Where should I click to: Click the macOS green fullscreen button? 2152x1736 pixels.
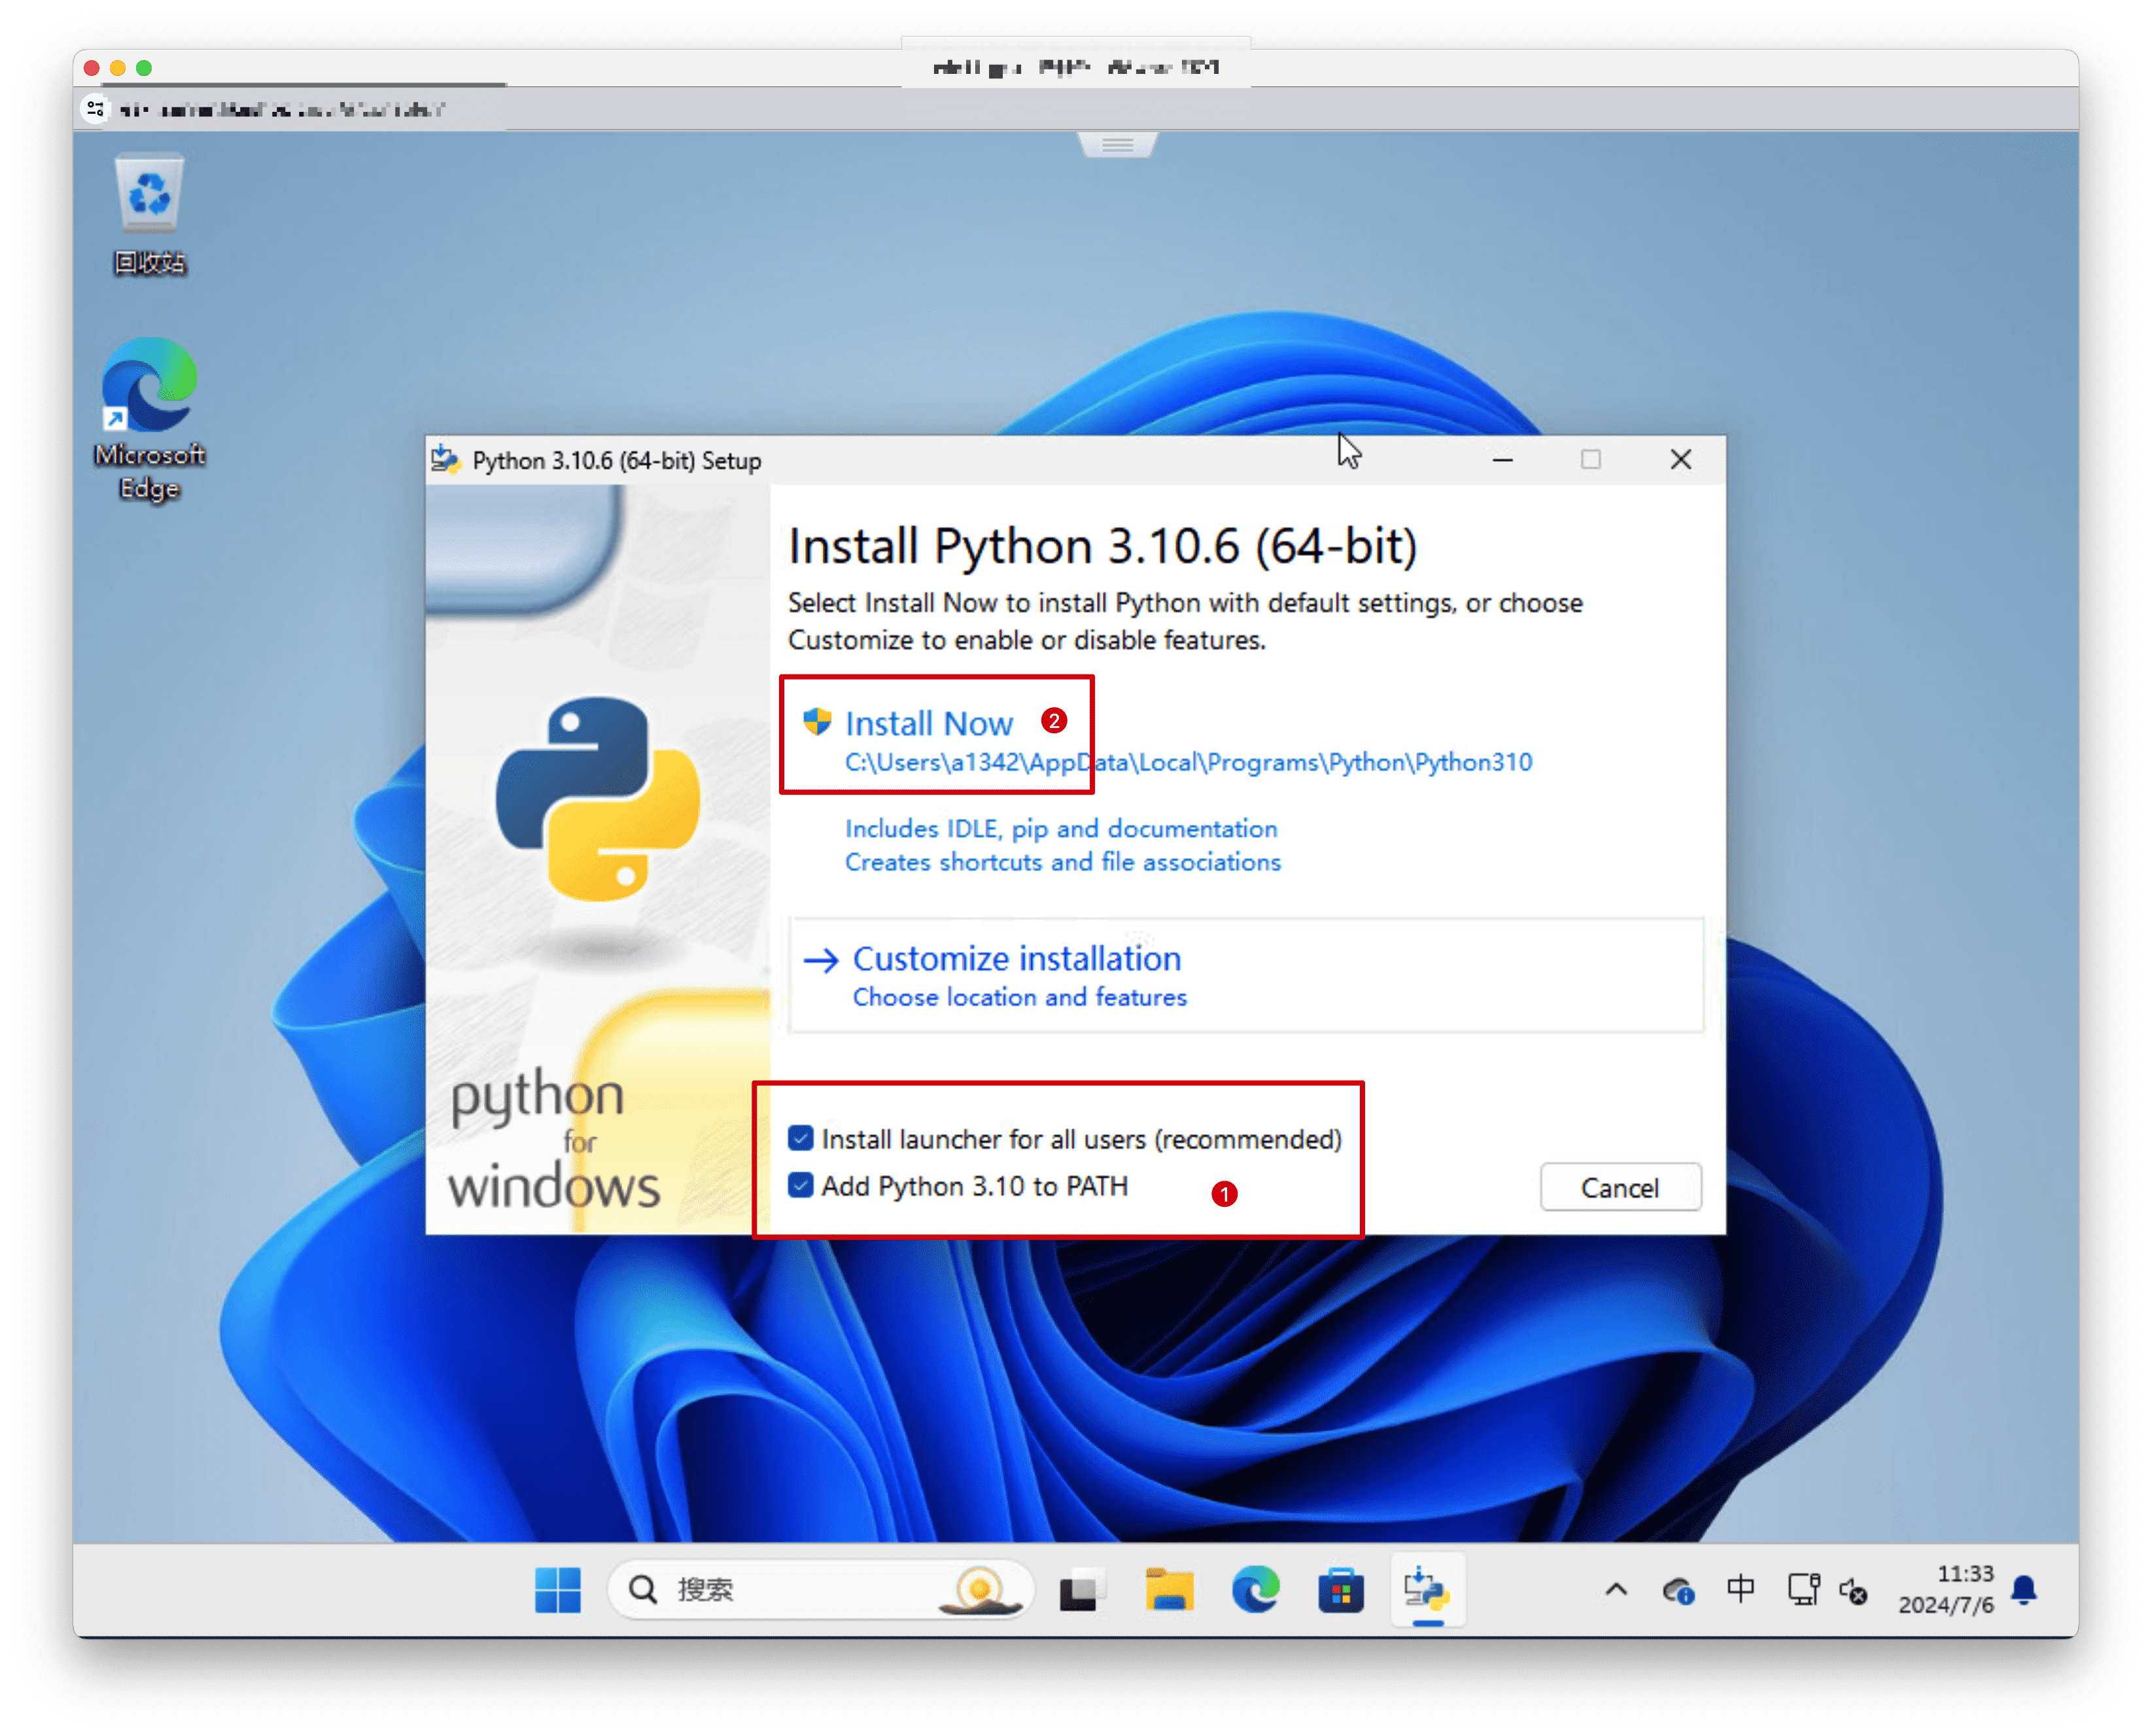point(144,67)
